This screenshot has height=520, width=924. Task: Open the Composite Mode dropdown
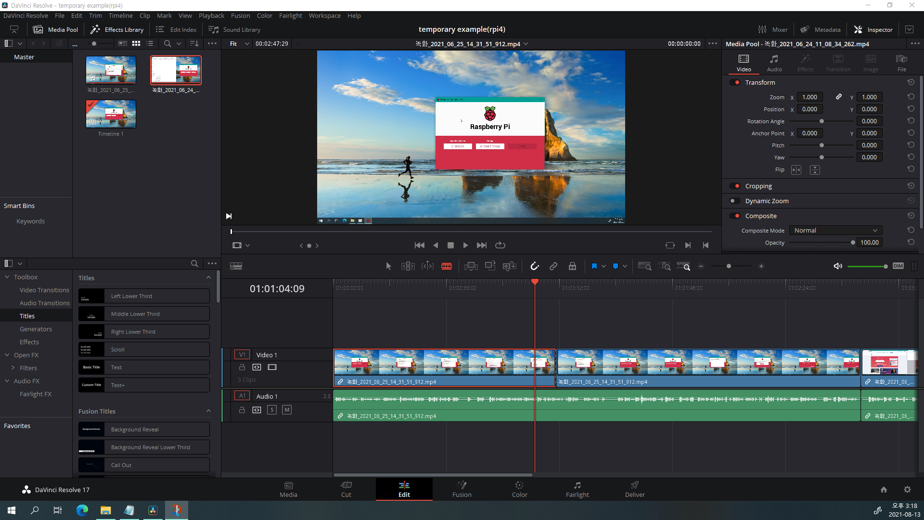[x=835, y=231]
